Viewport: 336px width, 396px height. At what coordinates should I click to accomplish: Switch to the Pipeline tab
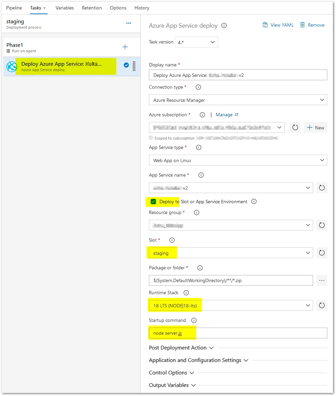[14, 8]
